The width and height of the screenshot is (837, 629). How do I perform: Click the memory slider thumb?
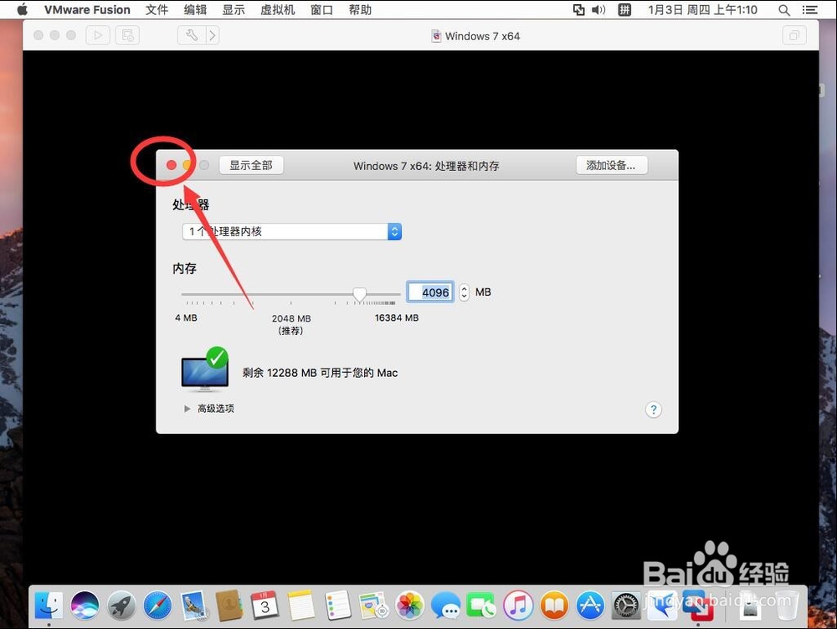point(360,294)
